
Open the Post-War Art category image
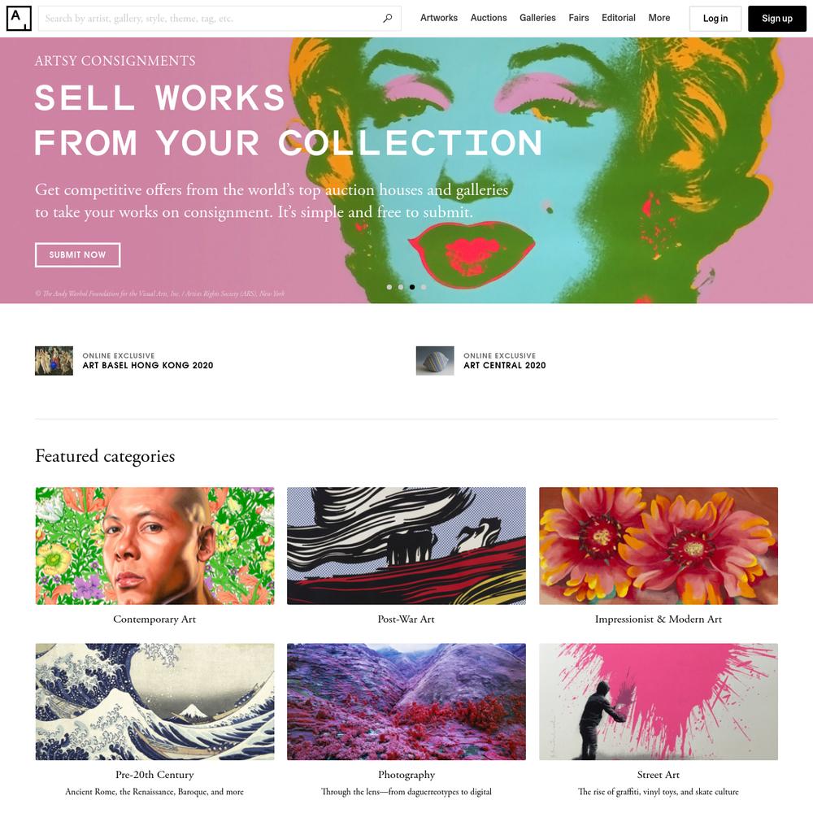(x=406, y=546)
